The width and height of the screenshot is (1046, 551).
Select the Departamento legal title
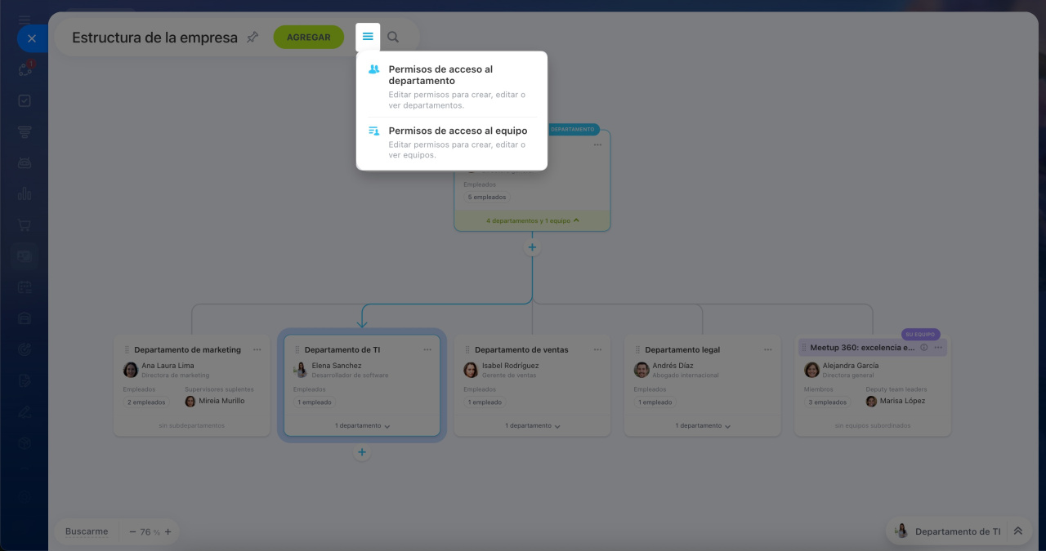(x=682, y=349)
